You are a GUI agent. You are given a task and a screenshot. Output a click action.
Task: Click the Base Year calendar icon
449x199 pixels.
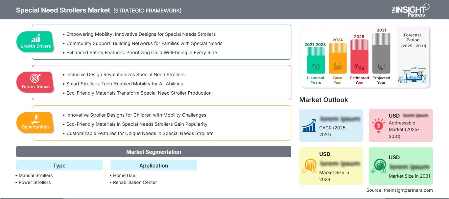point(338,67)
